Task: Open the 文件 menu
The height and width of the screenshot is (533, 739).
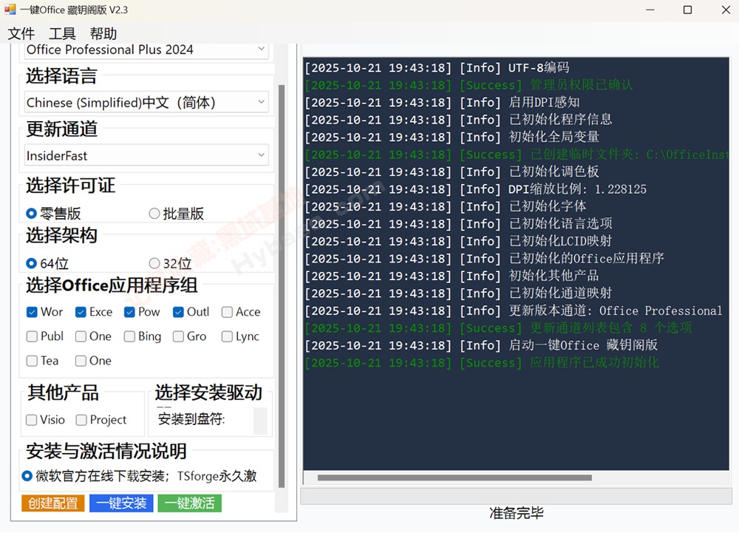Action: [21, 33]
